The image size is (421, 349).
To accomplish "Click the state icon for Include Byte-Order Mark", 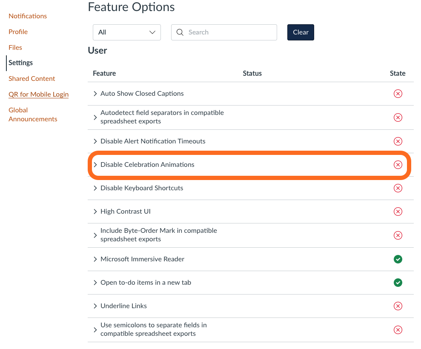I will [398, 235].
